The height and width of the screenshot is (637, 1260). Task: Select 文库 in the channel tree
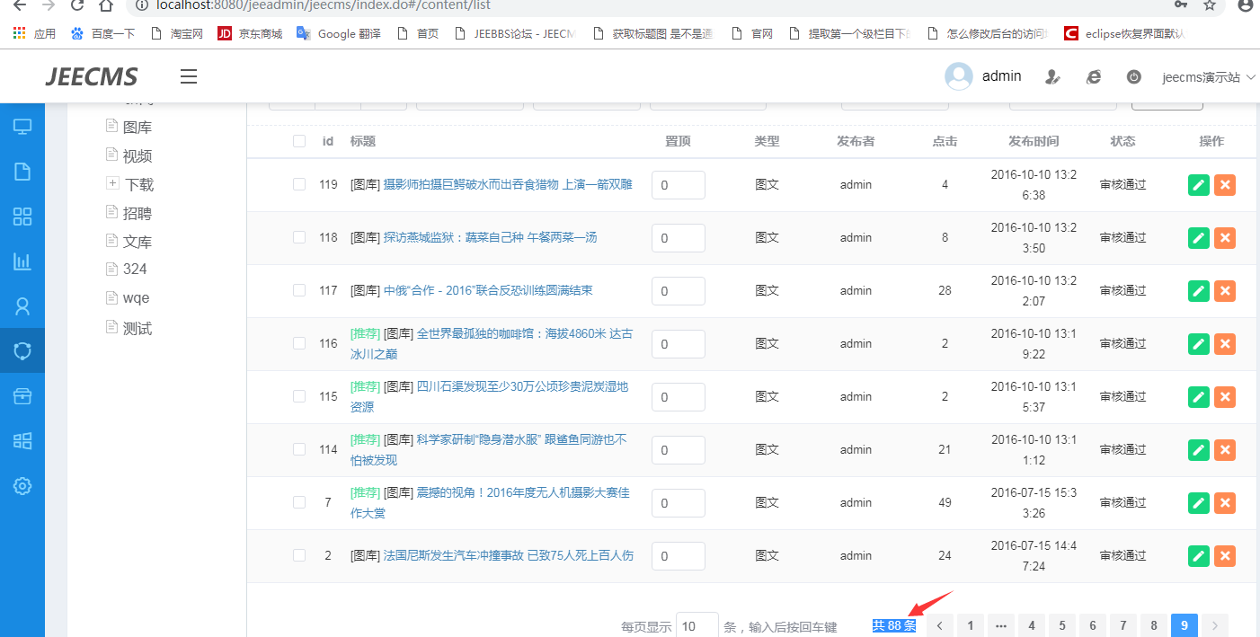pos(138,242)
